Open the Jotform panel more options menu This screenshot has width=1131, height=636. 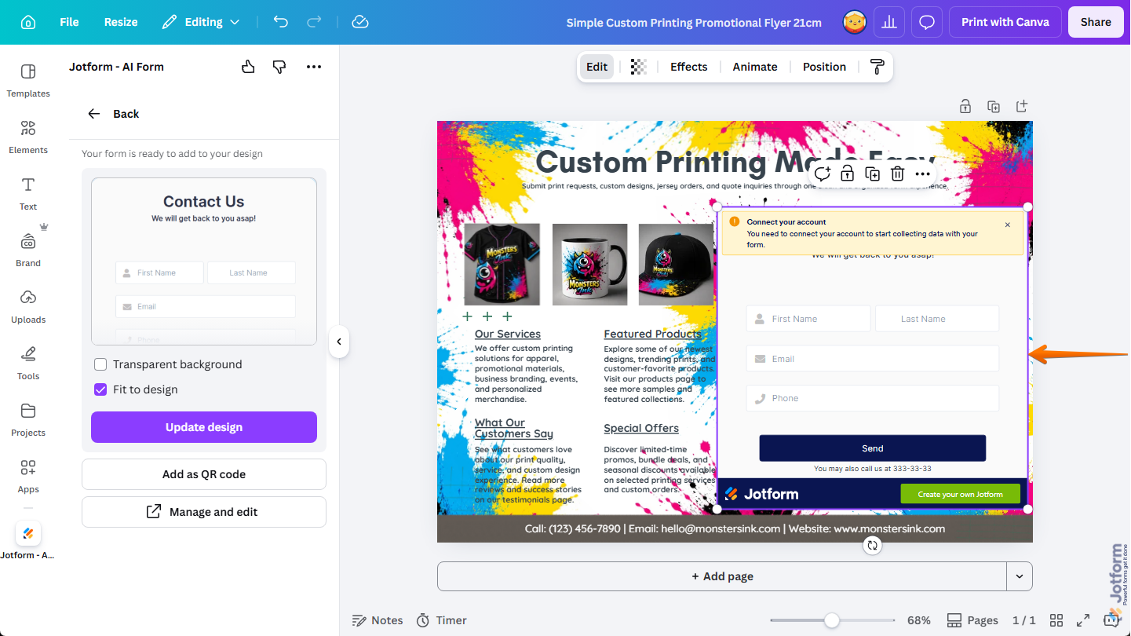(x=314, y=67)
